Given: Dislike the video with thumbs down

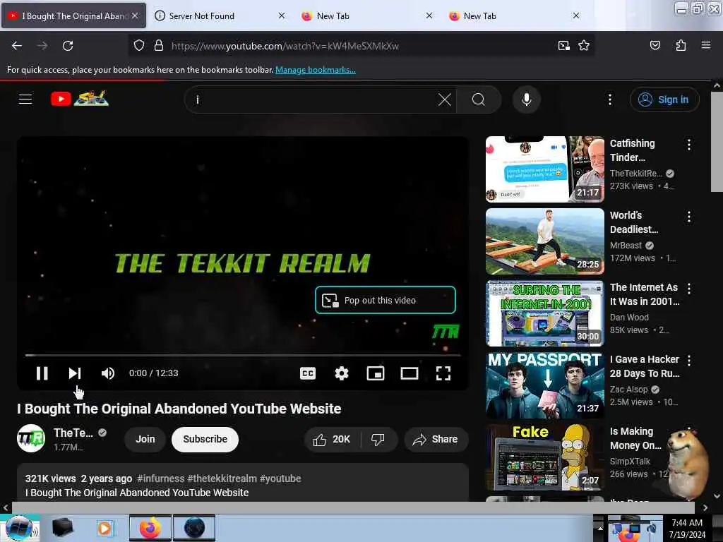Looking at the screenshot, I should click(x=378, y=440).
